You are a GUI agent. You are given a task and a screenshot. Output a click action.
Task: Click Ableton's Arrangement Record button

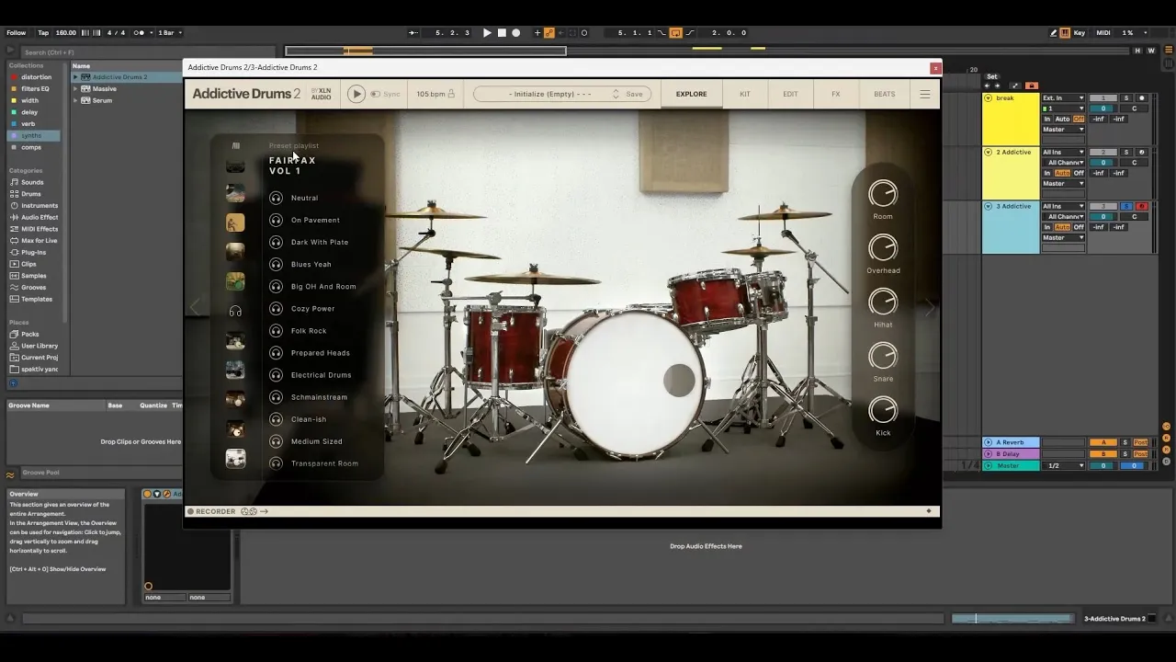click(x=515, y=33)
